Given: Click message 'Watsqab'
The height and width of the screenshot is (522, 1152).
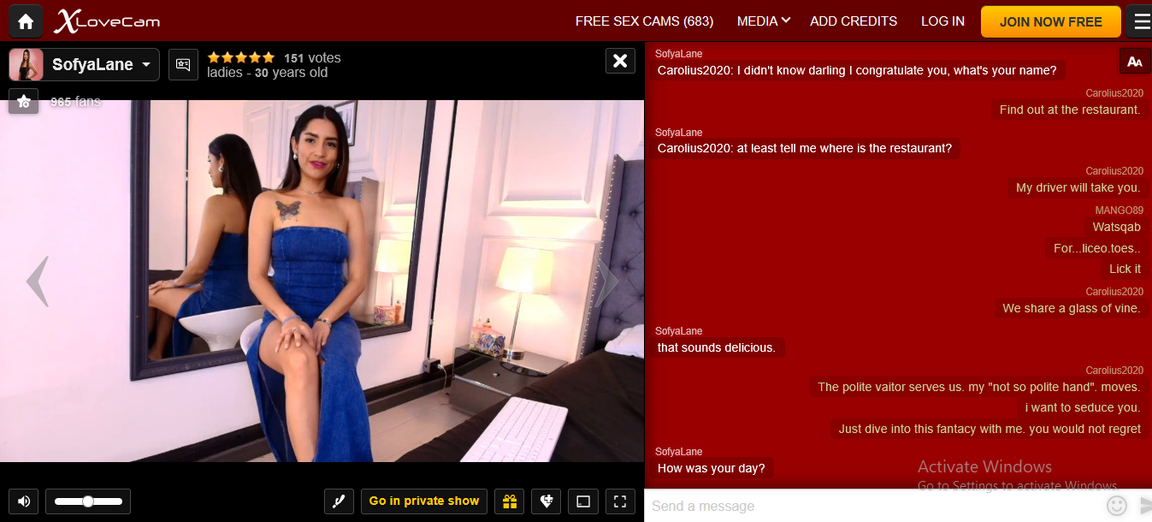Looking at the screenshot, I should (1116, 227).
